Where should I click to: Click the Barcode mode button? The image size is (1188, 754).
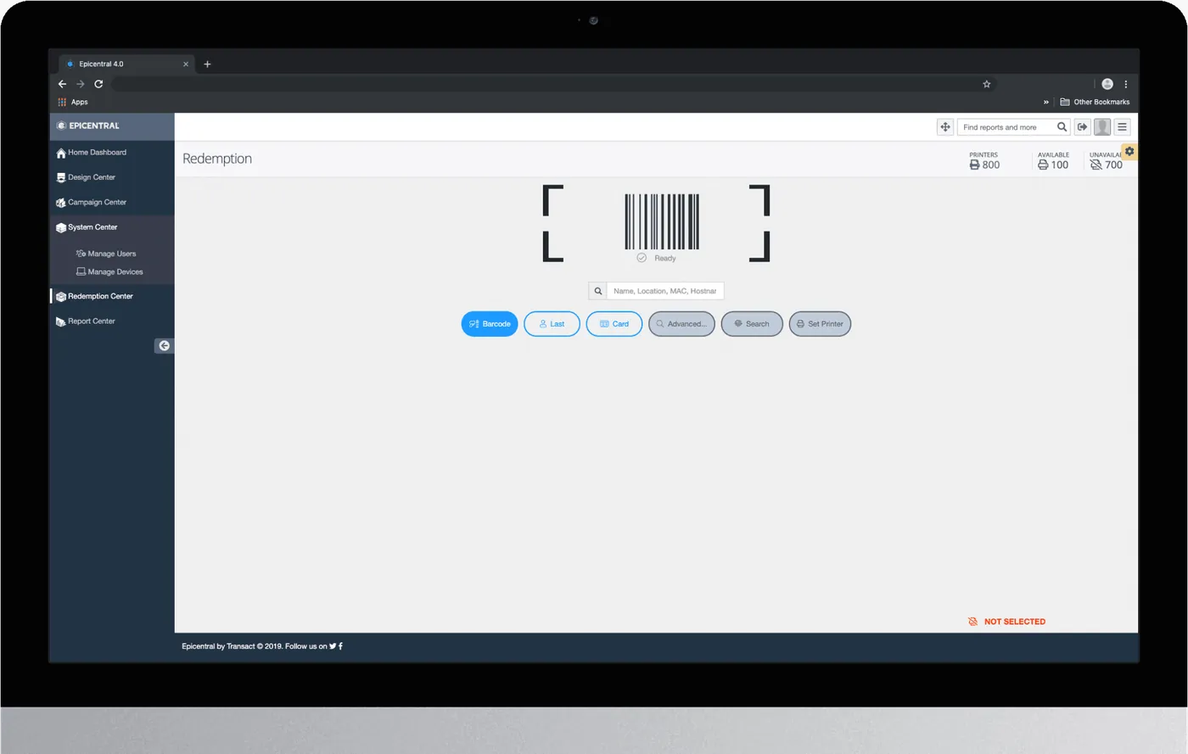[x=490, y=324]
